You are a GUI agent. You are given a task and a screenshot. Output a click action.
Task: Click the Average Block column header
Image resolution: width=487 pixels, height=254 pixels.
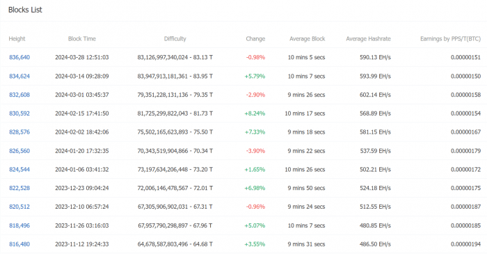[308, 39]
